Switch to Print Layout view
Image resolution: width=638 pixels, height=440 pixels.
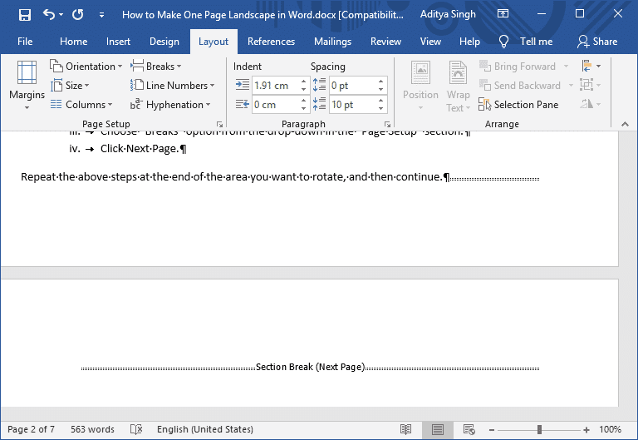[438, 429]
